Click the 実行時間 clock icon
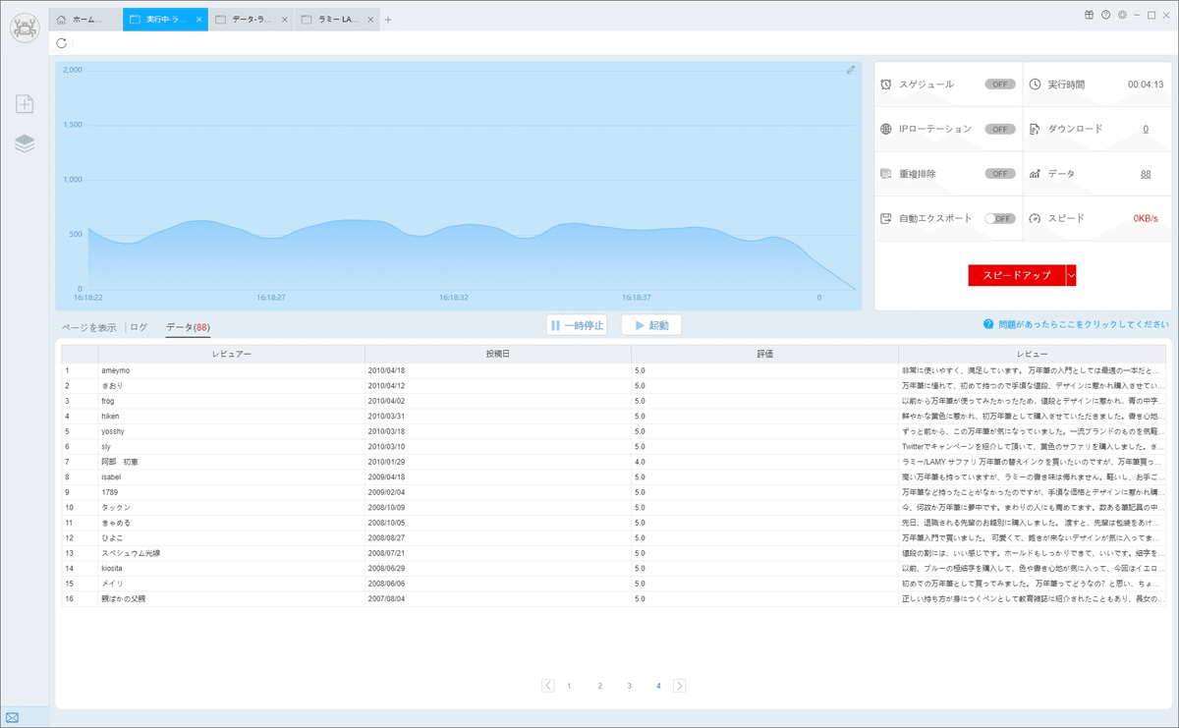The width and height of the screenshot is (1179, 728). (x=1035, y=84)
